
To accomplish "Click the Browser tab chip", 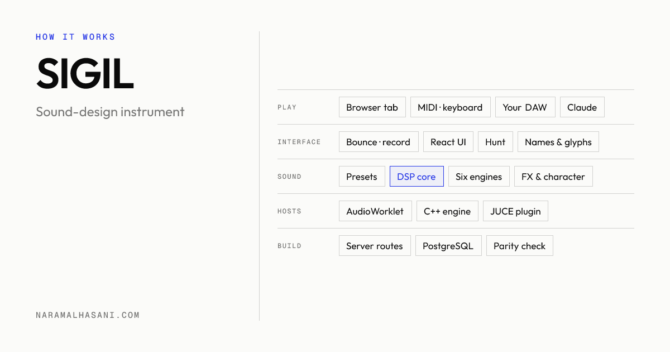I will (372, 107).
